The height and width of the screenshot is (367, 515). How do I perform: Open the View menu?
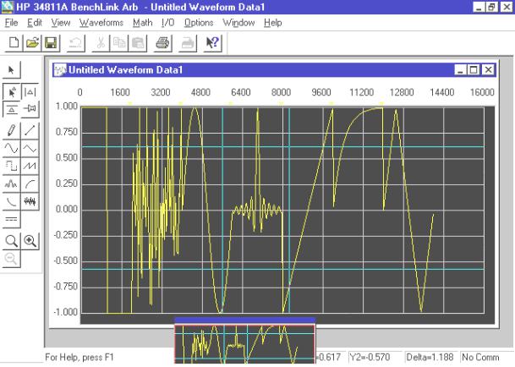point(61,23)
